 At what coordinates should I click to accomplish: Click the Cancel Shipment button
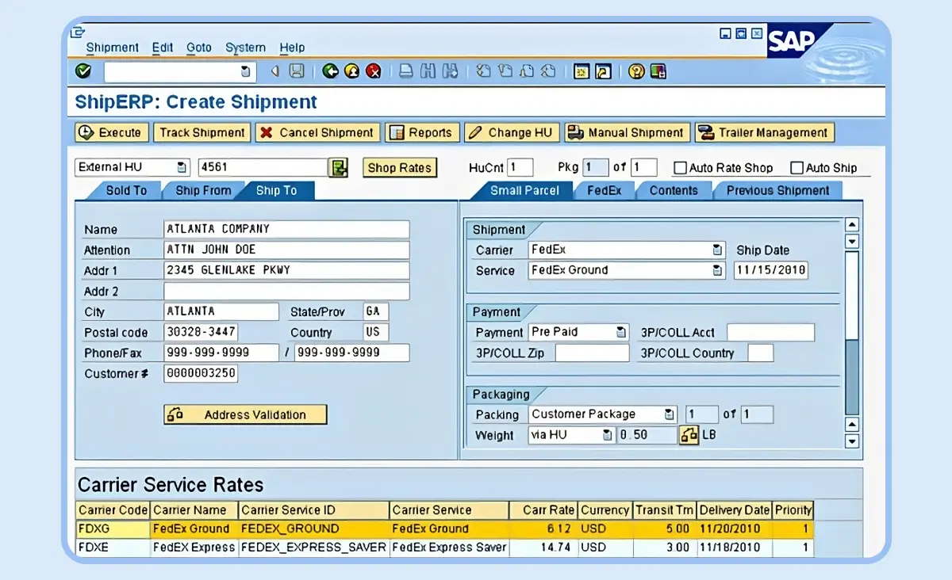click(x=317, y=132)
